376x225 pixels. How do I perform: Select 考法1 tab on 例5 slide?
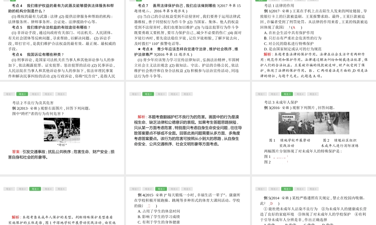(x=261, y=189)
